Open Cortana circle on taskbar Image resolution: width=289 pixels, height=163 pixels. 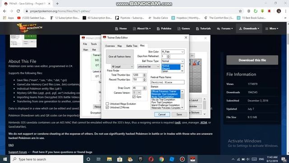[89, 159]
